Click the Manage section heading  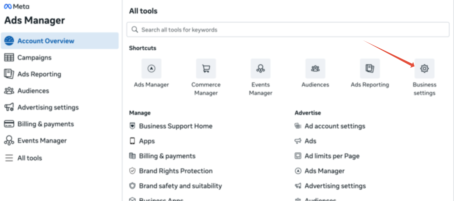coord(140,113)
